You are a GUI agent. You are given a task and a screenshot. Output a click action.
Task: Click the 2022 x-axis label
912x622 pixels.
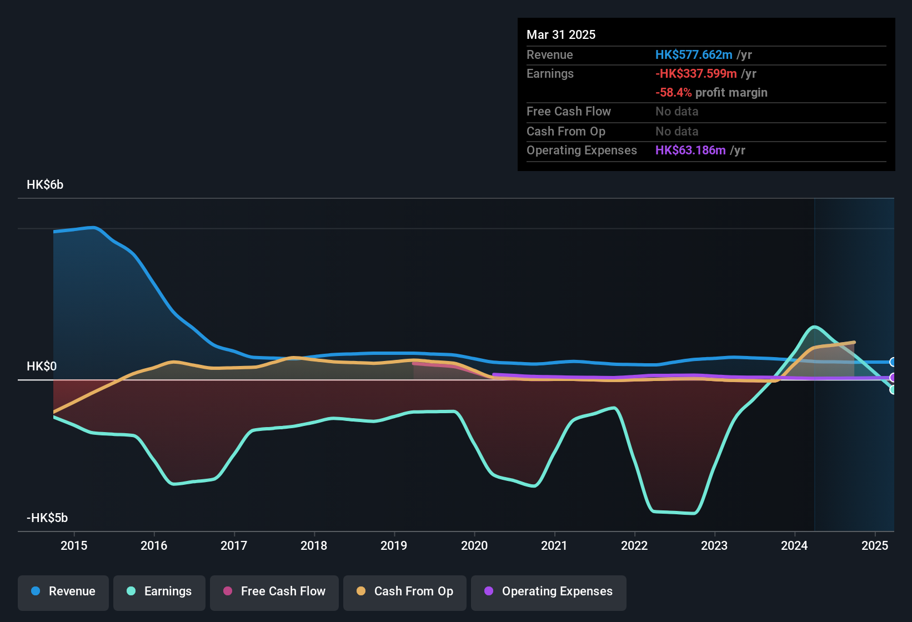pyautogui.click(x=634, y=545)
